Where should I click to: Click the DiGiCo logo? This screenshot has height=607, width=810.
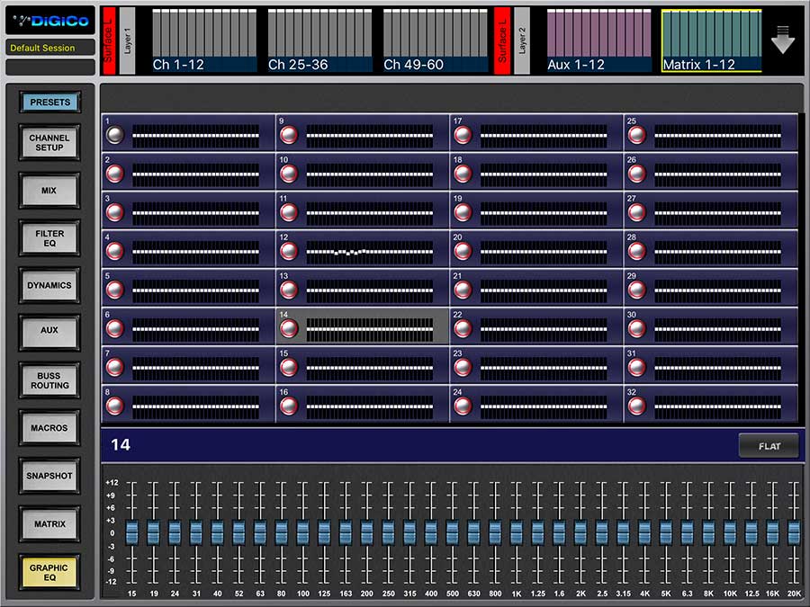pos(50,21)
